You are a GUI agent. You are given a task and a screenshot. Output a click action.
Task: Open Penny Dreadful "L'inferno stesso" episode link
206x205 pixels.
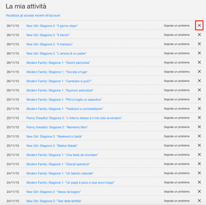click(74, 118)
